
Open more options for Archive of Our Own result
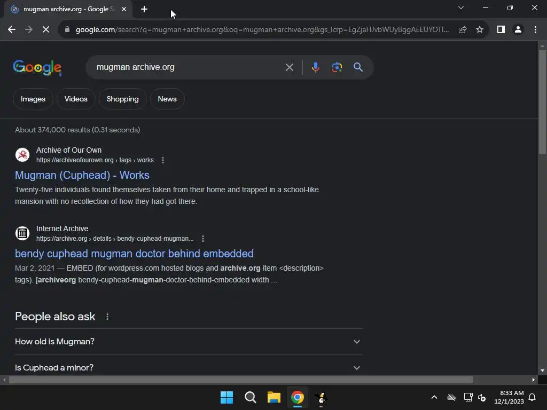162,160
